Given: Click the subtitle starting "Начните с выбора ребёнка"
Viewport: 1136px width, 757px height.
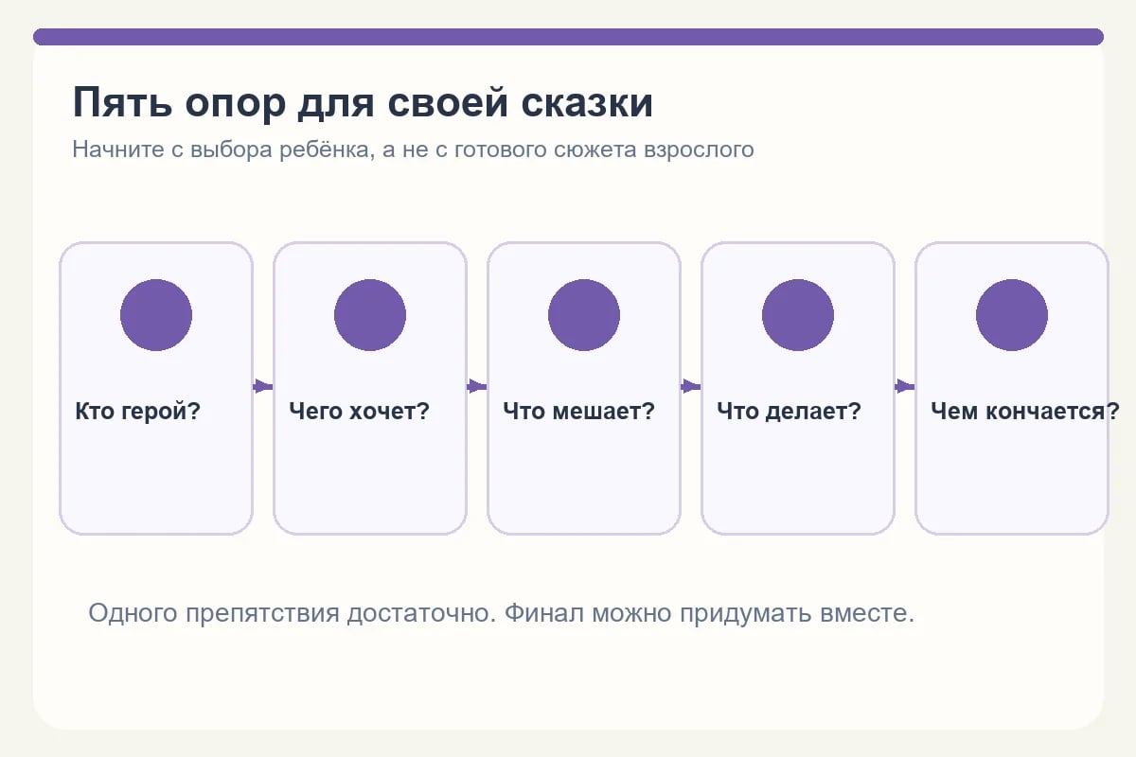Looking at the screenshot, I should 413,150.
